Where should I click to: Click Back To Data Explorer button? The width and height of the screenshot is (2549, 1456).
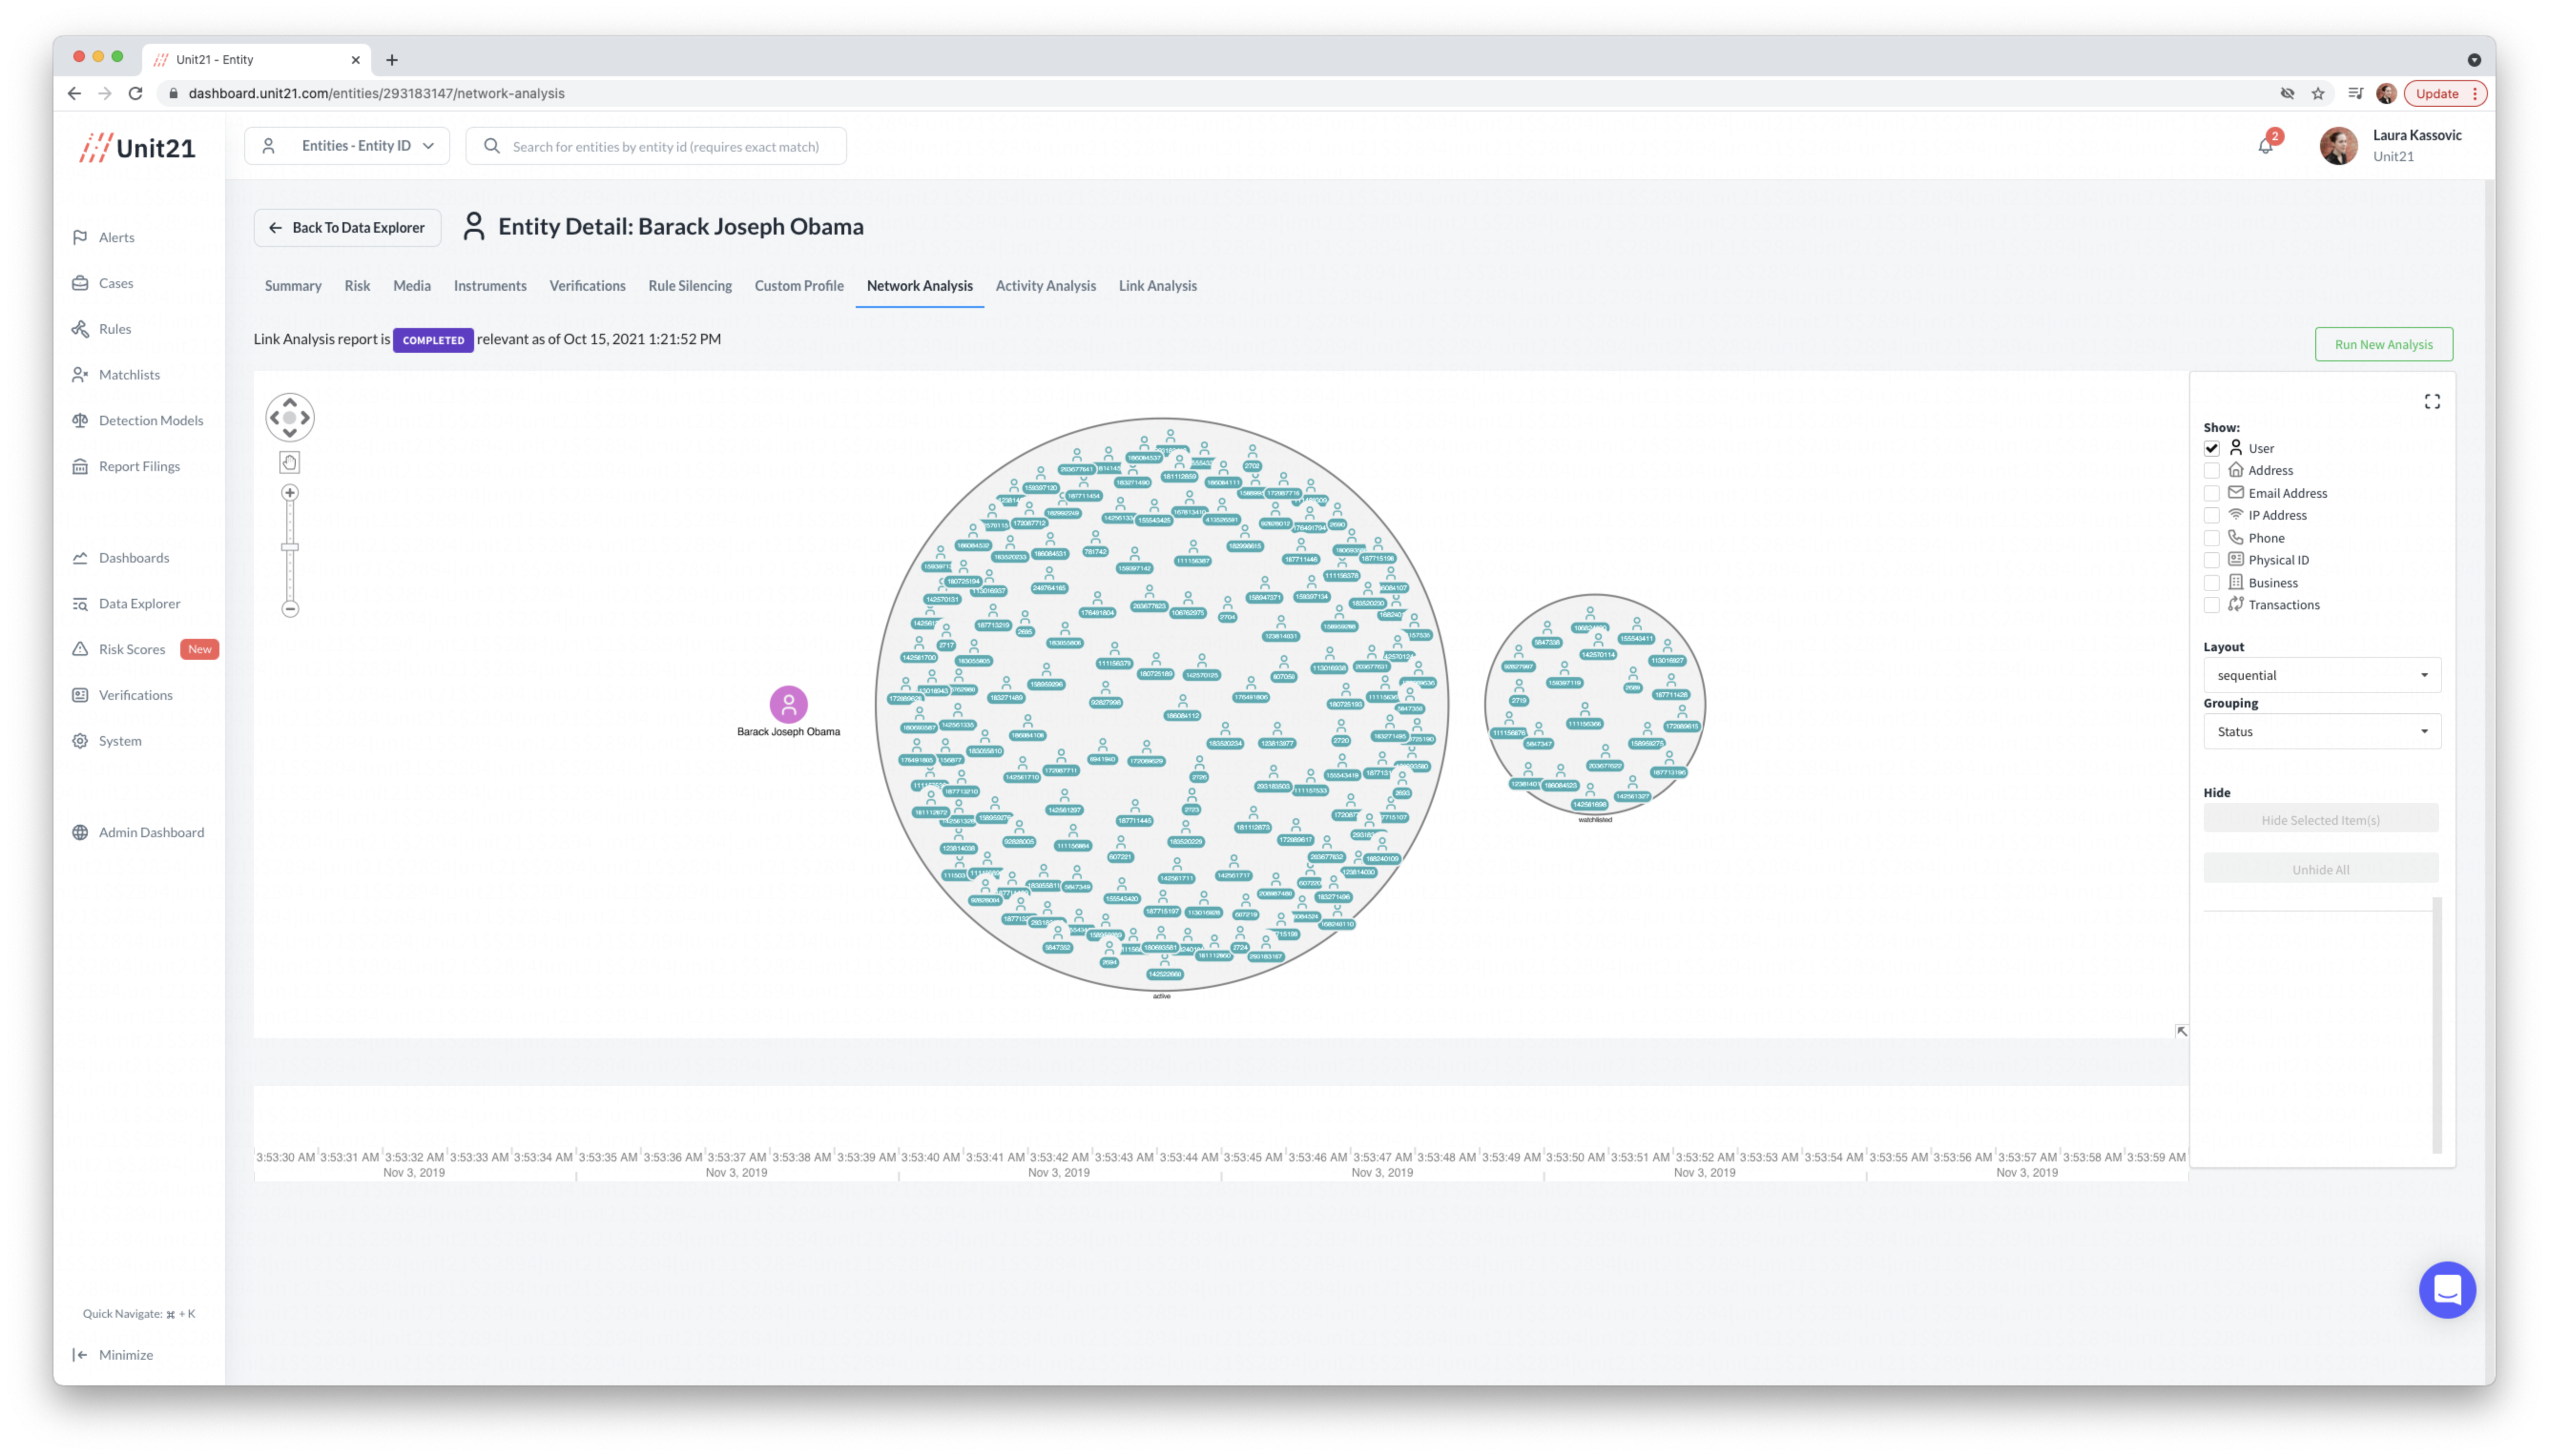[x=347, y=228]
